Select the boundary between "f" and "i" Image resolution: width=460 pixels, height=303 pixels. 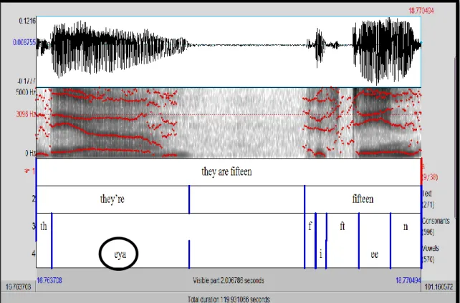(316, 240)
